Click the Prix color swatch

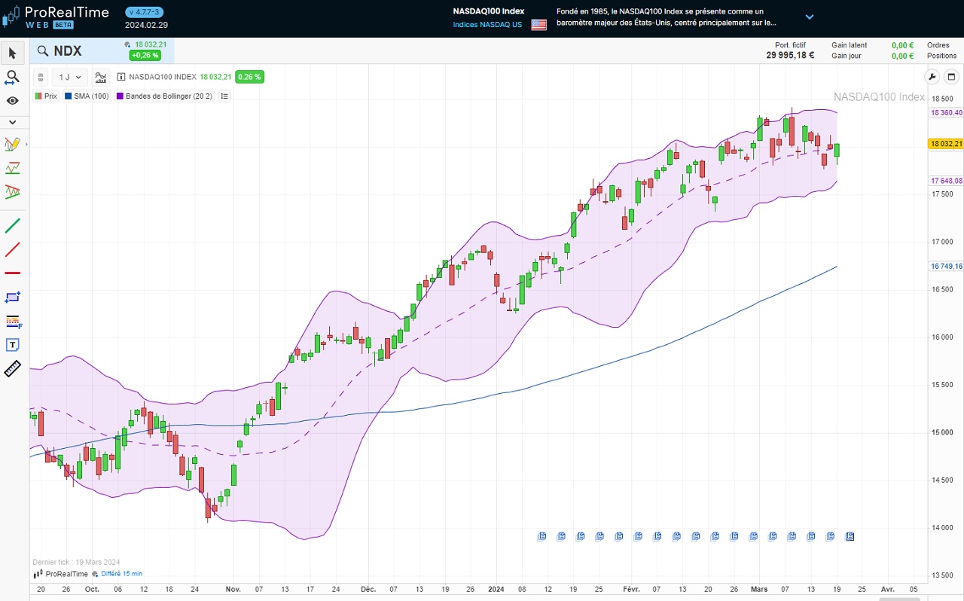(38, 96)
